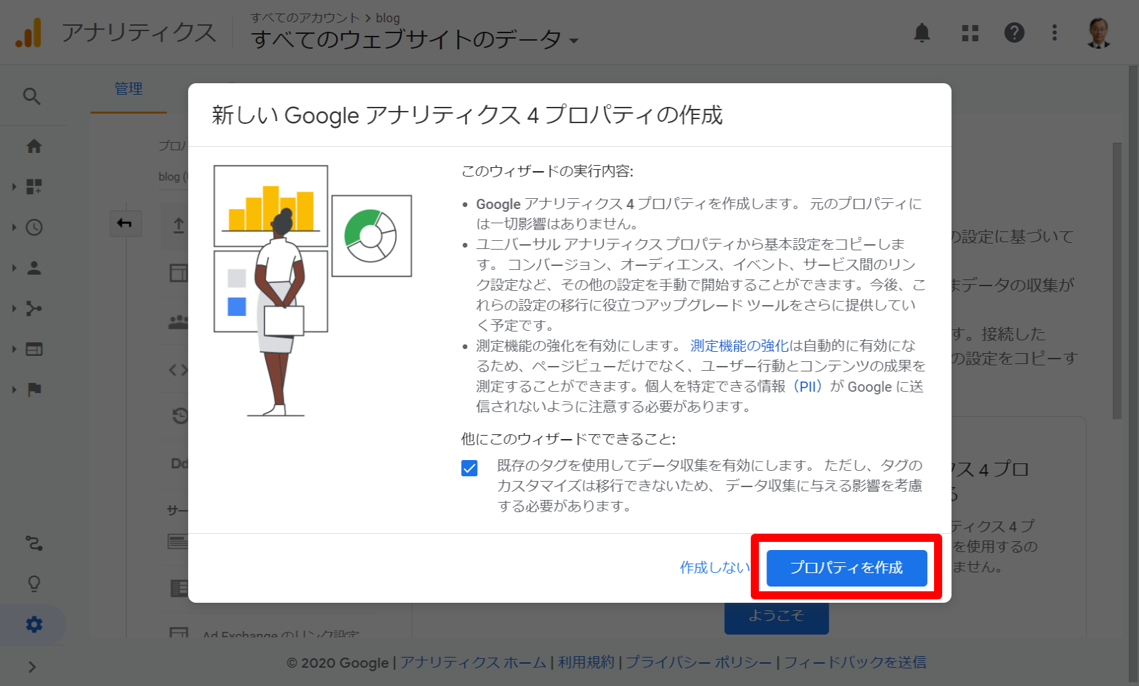Image resolution: width=1139 pixels, height=686 pixels.
Task: Expand the Audience section arrow
Action: 14,268
